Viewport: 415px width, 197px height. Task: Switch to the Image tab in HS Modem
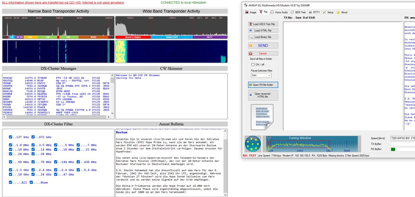(251, 12)
